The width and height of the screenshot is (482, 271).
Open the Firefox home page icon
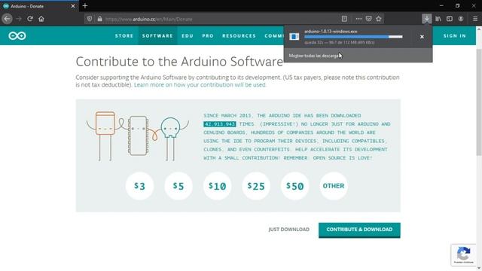(x=41, y=19)
